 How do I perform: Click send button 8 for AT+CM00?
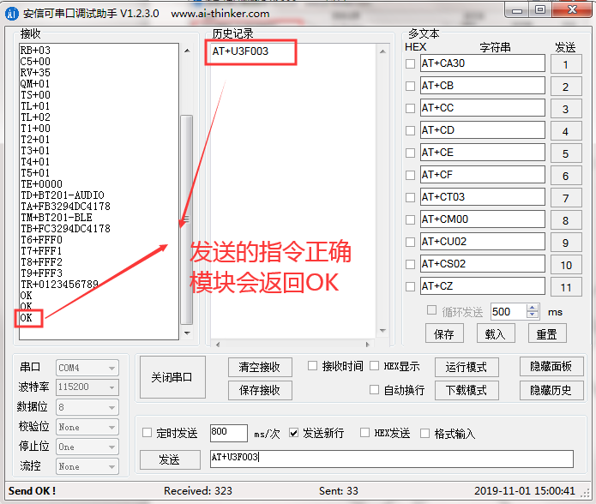[x=566, y=220]
